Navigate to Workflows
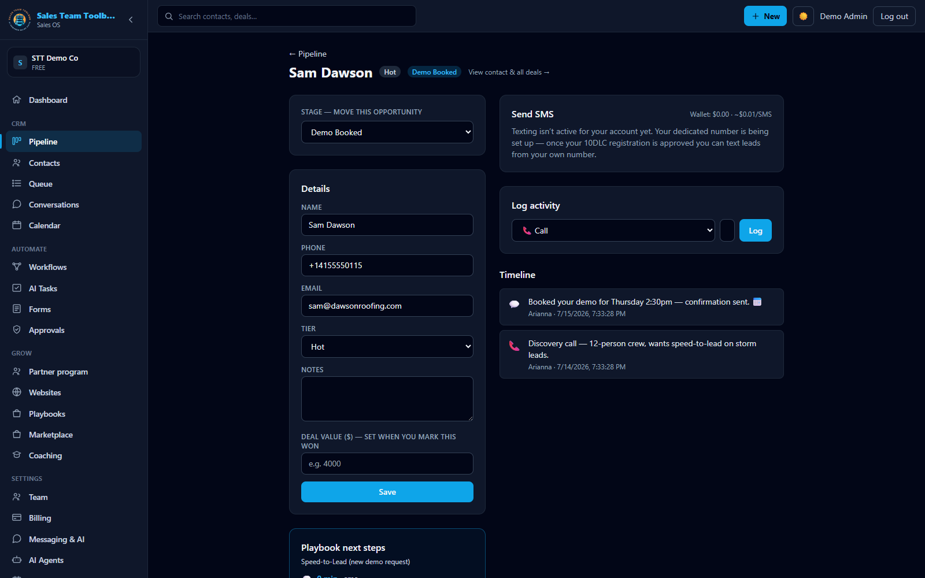Viewport: 925px width, 578px height. 73,267
